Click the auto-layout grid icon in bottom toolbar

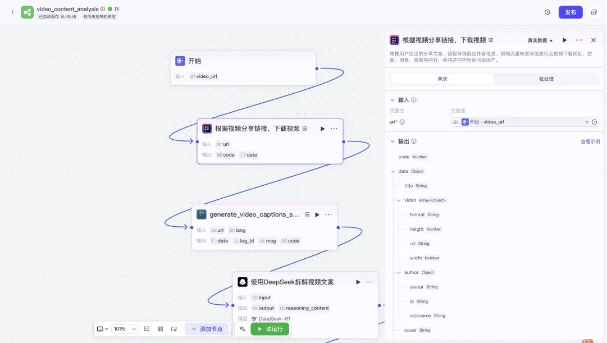click(160, 329)
